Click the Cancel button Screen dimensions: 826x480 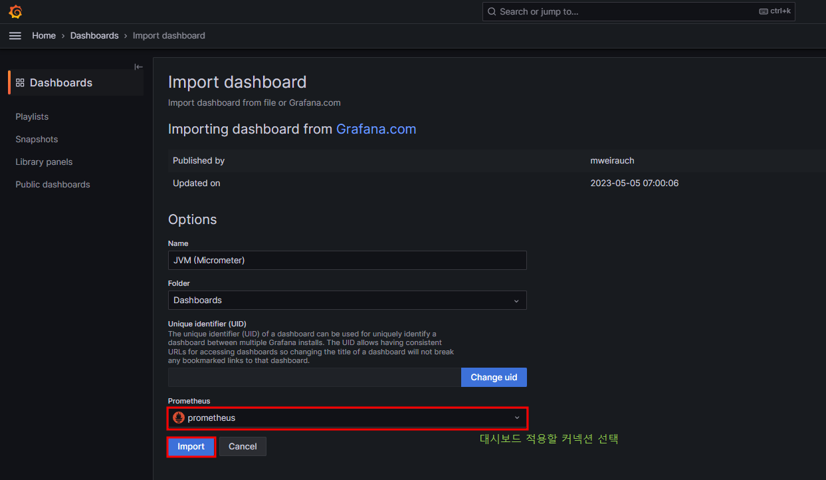243,447
